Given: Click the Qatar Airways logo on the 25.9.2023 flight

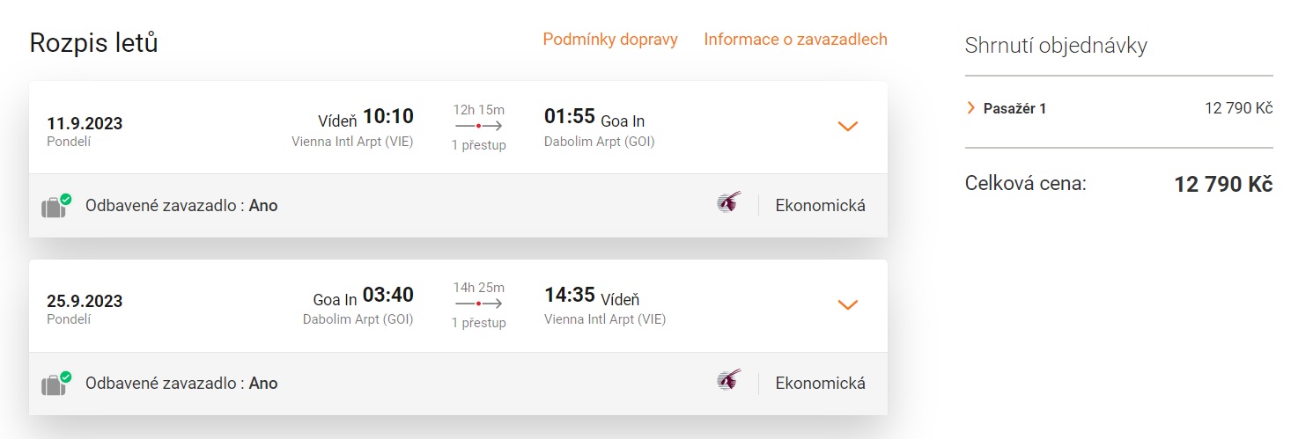Looking at the screenshot, I should (x=728, y=382).
